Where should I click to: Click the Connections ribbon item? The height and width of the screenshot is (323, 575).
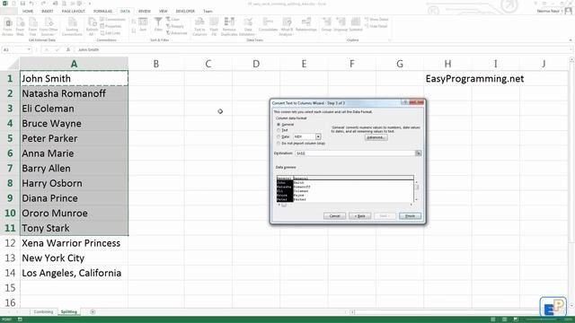click(113, 20)
